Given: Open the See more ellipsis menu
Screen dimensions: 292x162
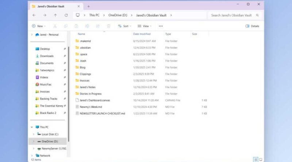Looking at the screenshot, I should point(161,26).
